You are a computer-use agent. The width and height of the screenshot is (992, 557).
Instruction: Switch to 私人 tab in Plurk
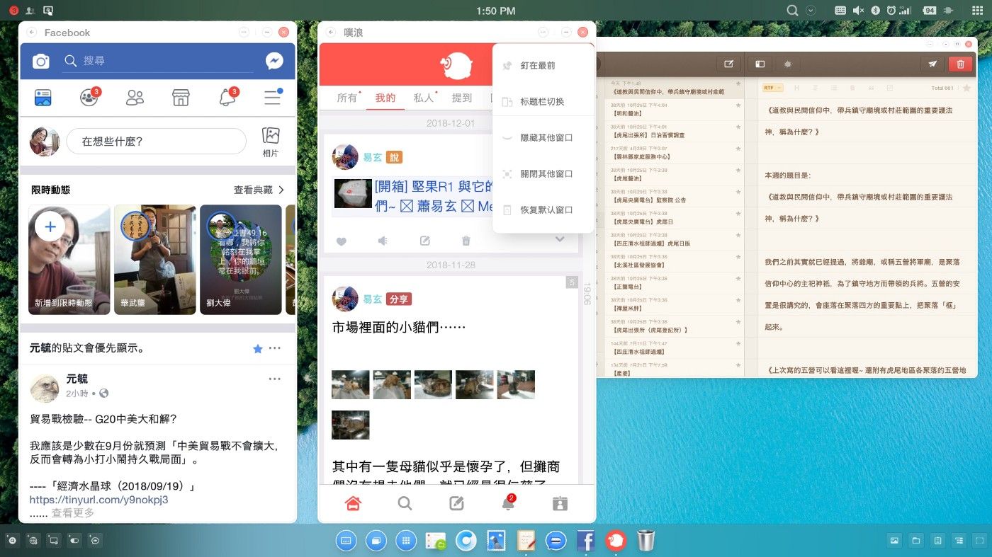(x=423, y=98)
